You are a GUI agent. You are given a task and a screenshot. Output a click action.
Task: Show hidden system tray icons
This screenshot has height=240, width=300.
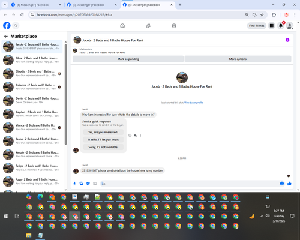(262, 216)
